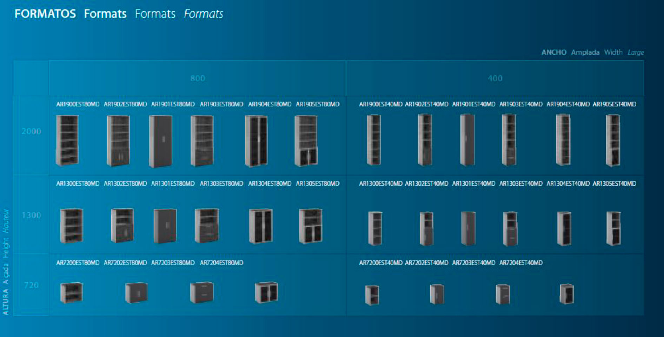Select the AR1901EST40MD narrow closed cabinet image
The height and width of the screenshot is (337, 664).
pos(467,140)
